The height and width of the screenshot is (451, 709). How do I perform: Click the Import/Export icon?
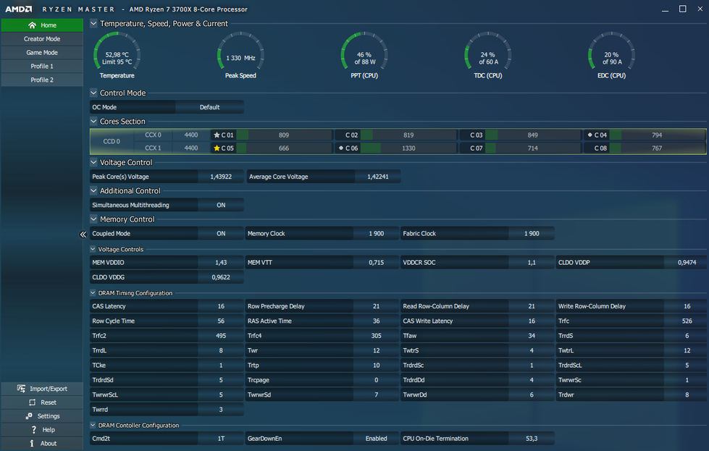pyautogui.click(x=21, y=389)
